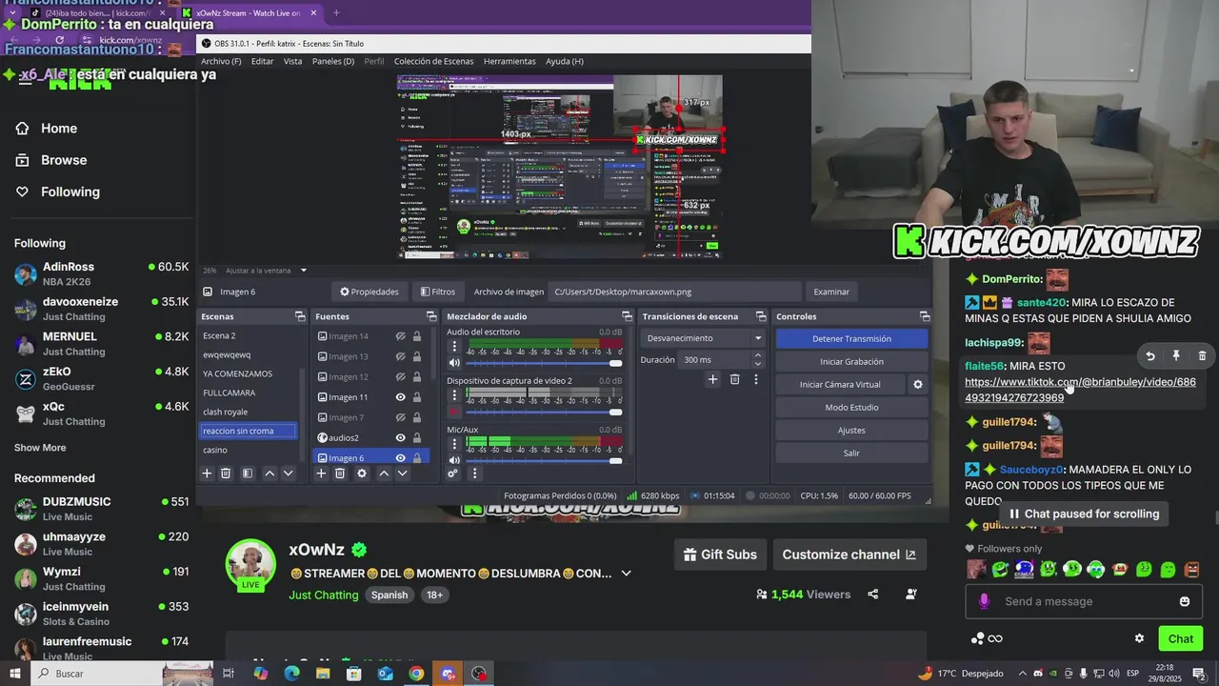This screenshot has width=1219, height=686.
Task: Undock the Escenas panel
Action: pyautogui.click(x=300, y=316)
